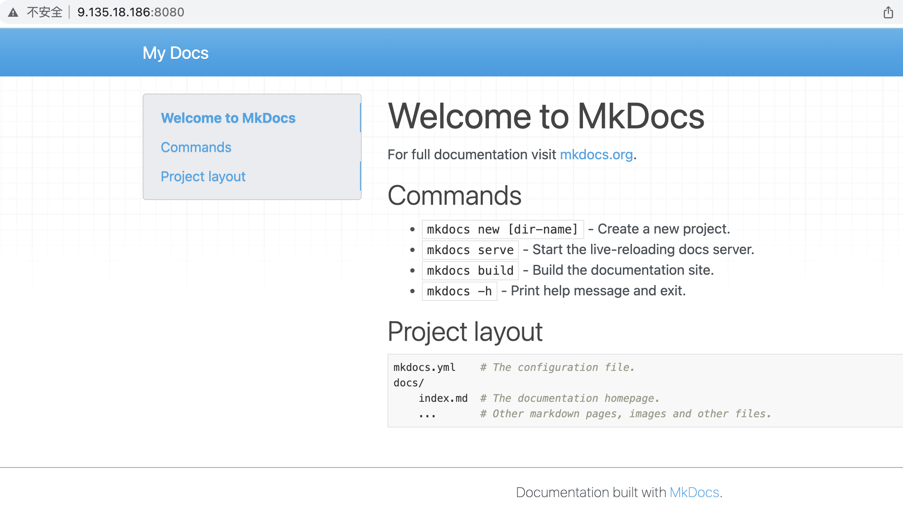903x522 pixels.
Task: Click the Project layout section heading
Action: 465,332
